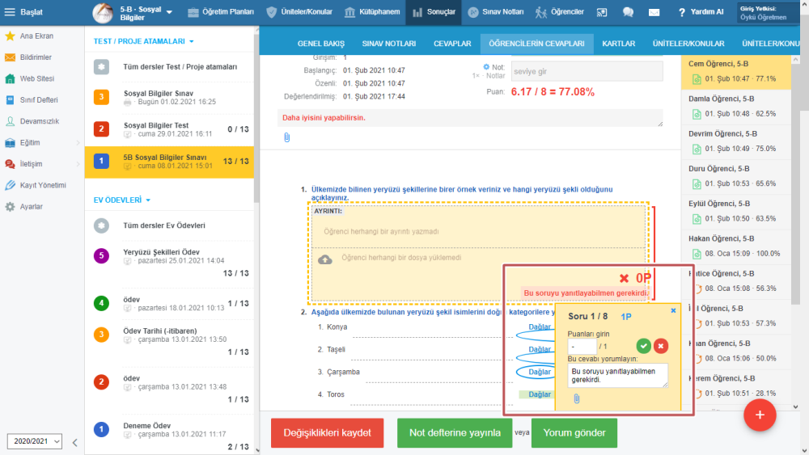The width and height of the screenshot is (809, 455).
Task: Select the ÖĞRENCİLERİN CEVAPLARI tab
Action: click(x=536, y=44)
